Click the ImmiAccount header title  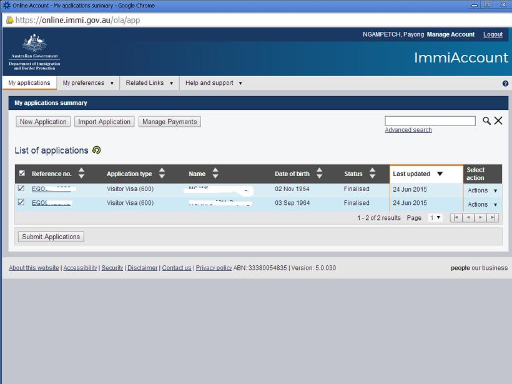click(x=461, y=58)
